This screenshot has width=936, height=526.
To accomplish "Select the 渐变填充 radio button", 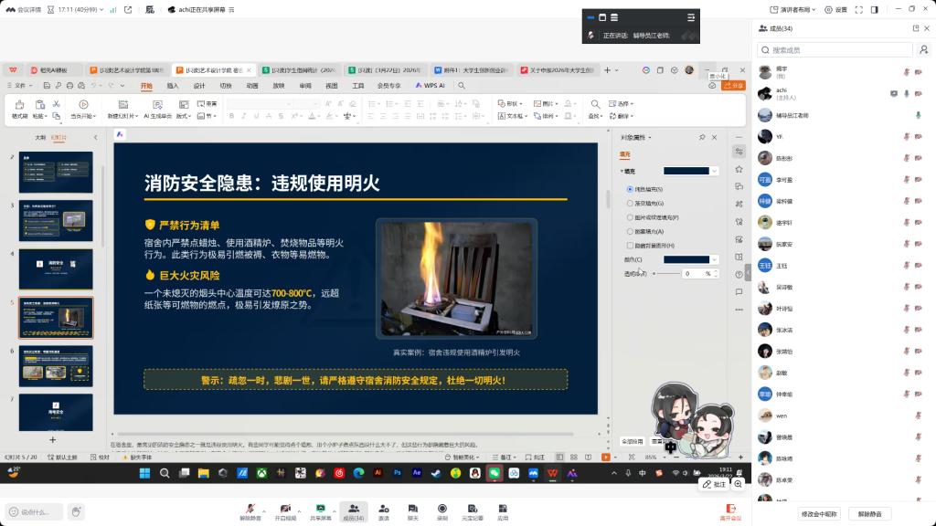I will click(x=630, y=203).
